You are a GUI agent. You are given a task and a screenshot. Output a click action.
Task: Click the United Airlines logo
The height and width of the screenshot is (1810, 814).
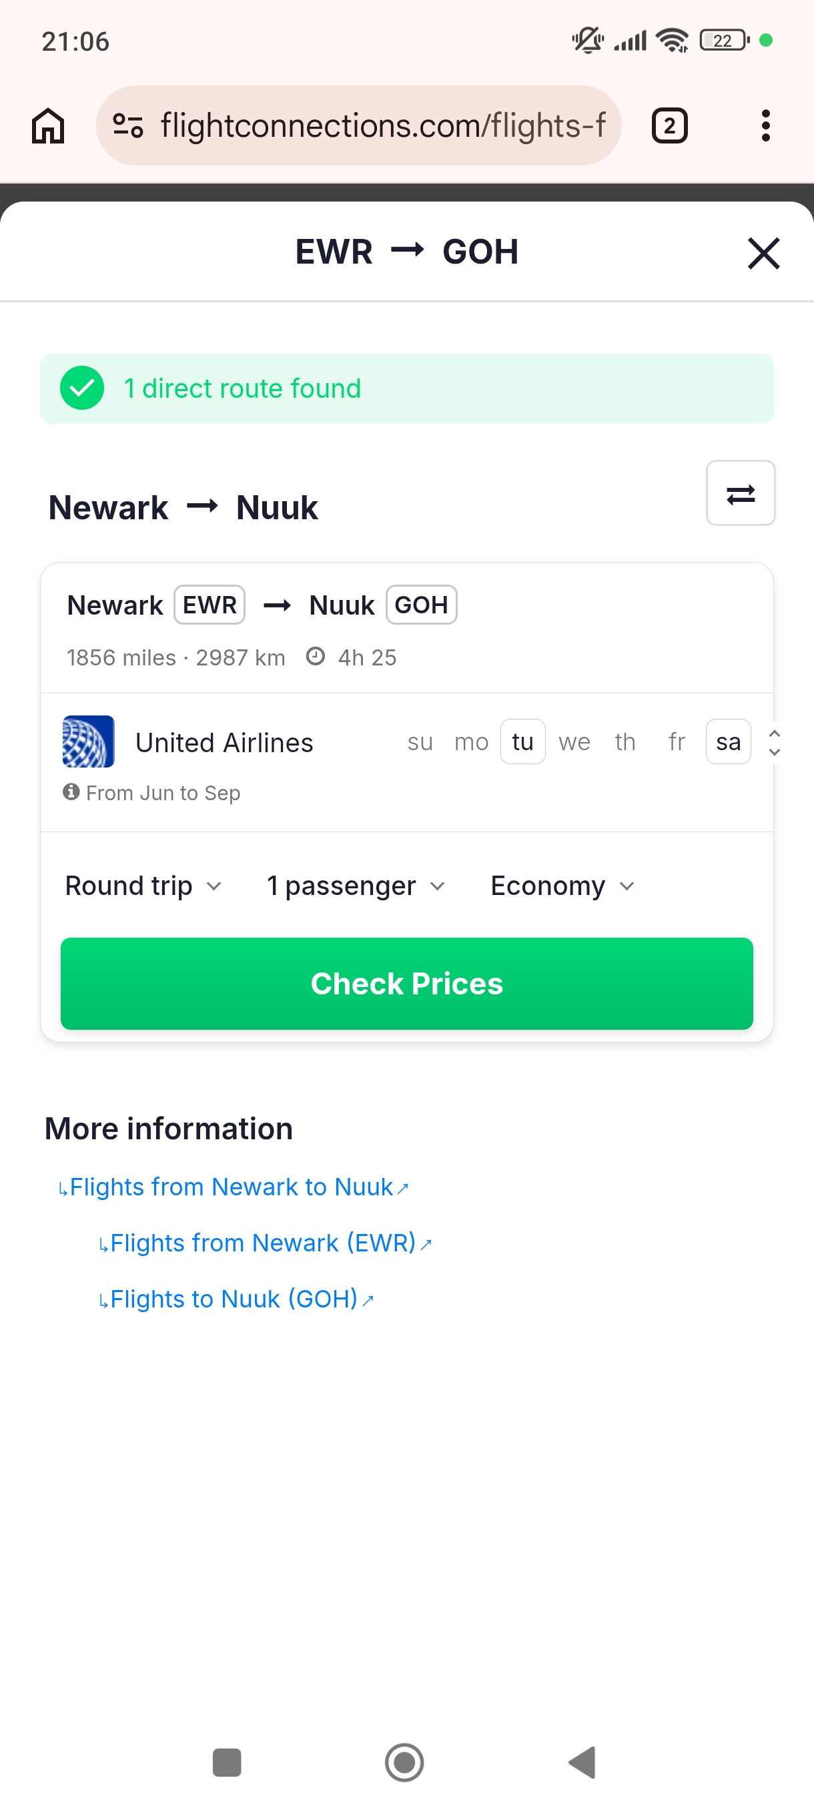(x=89, y=741)
